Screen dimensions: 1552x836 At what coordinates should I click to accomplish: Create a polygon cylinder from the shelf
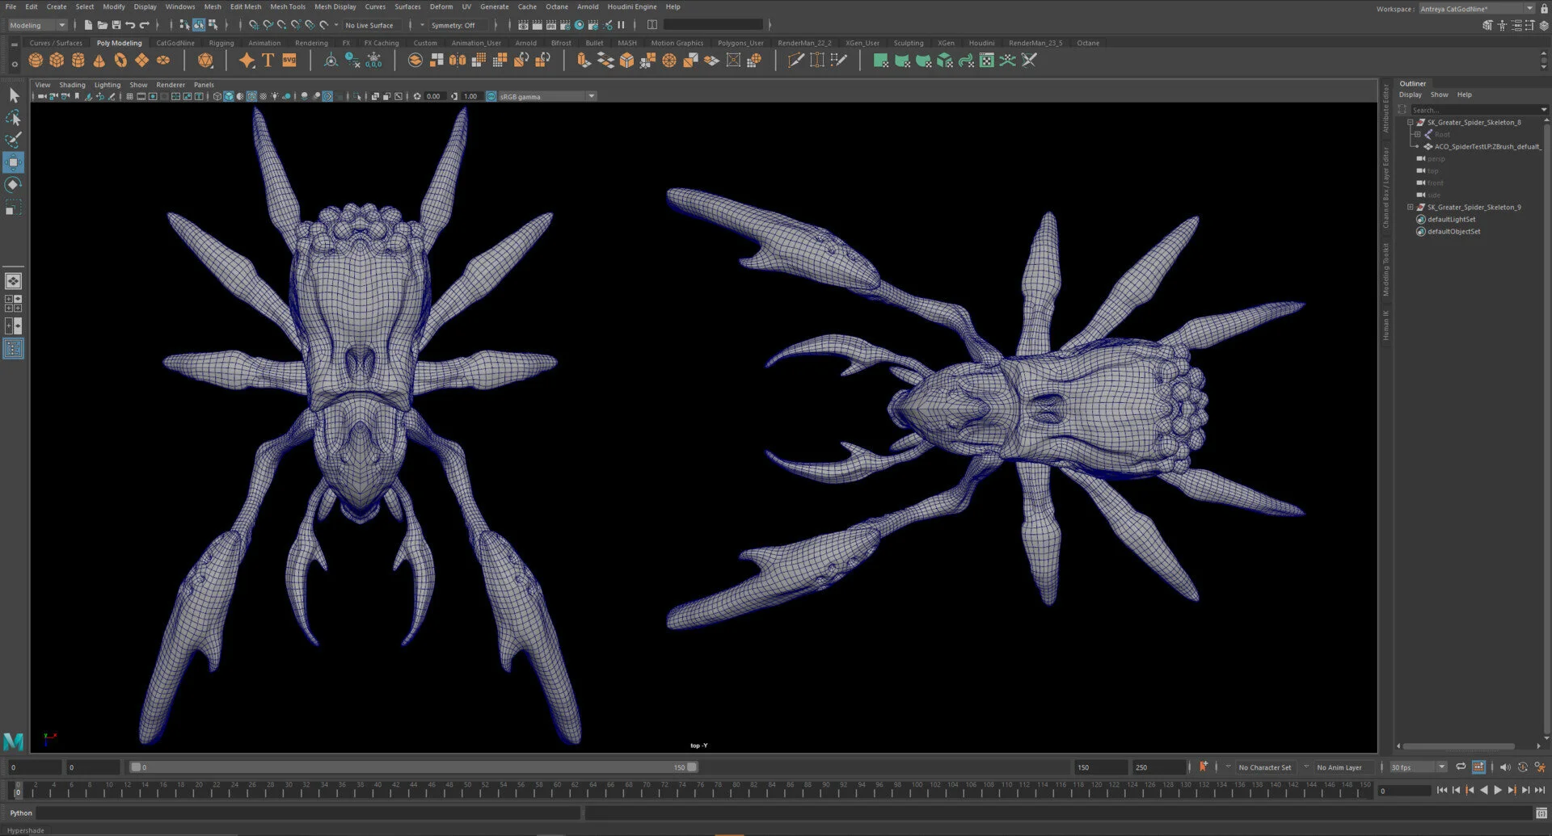(78, 61)
